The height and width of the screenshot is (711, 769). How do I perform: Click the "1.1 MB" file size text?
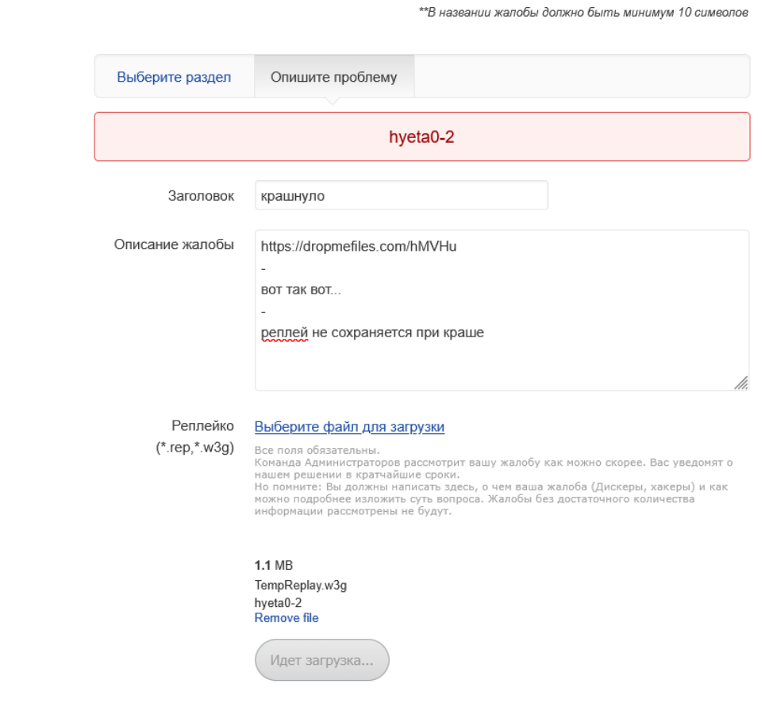tap(274, 565)
